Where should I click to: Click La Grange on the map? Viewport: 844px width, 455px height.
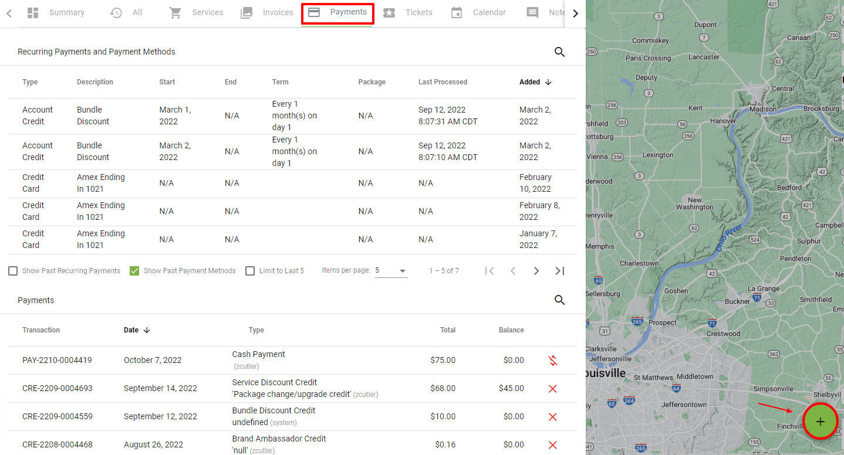(x=764, y=288)
